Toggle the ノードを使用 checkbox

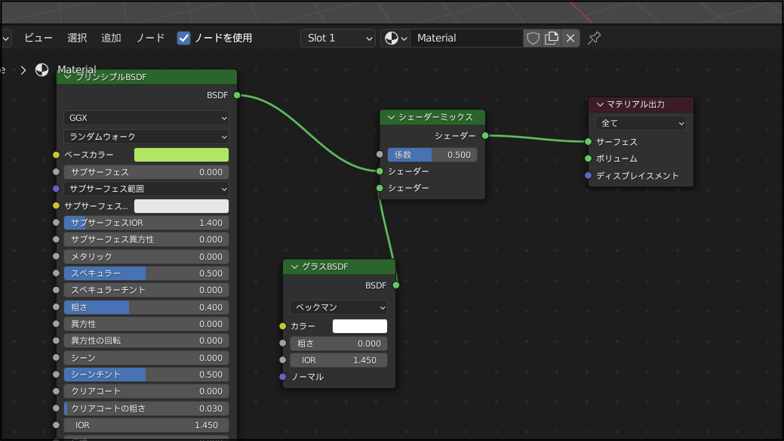(183, 38)
